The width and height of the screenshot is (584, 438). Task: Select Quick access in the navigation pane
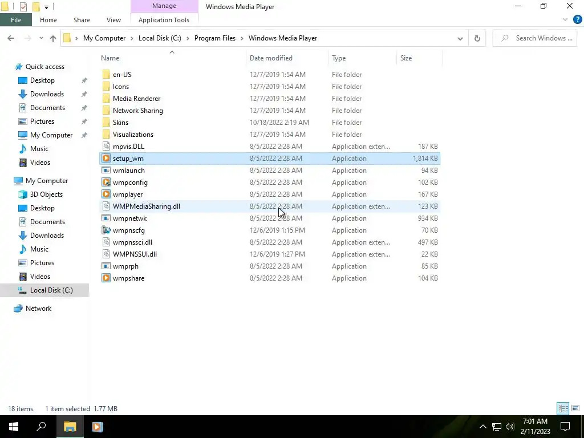[44, 67]
